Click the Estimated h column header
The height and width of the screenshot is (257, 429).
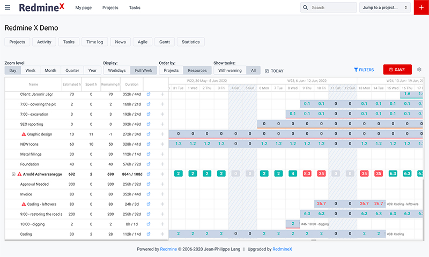[x=72, y=85]
